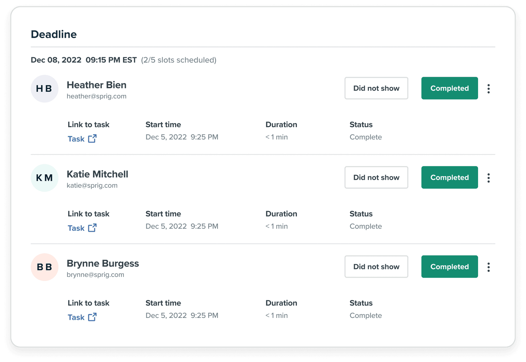Open more options menu for Katie Mitchell
Screen dimensions: 526x362
[x=488, y=178]
